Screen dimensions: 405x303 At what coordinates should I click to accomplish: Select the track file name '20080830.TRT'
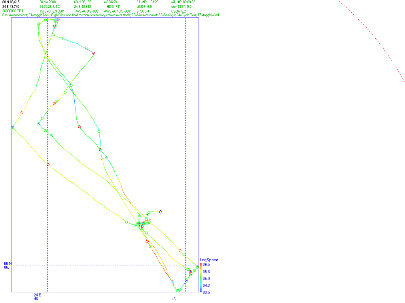13,11
